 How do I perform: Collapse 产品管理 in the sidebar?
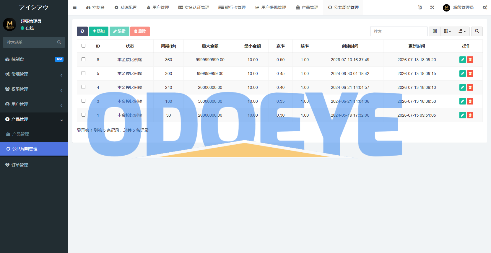coord(34,120)
